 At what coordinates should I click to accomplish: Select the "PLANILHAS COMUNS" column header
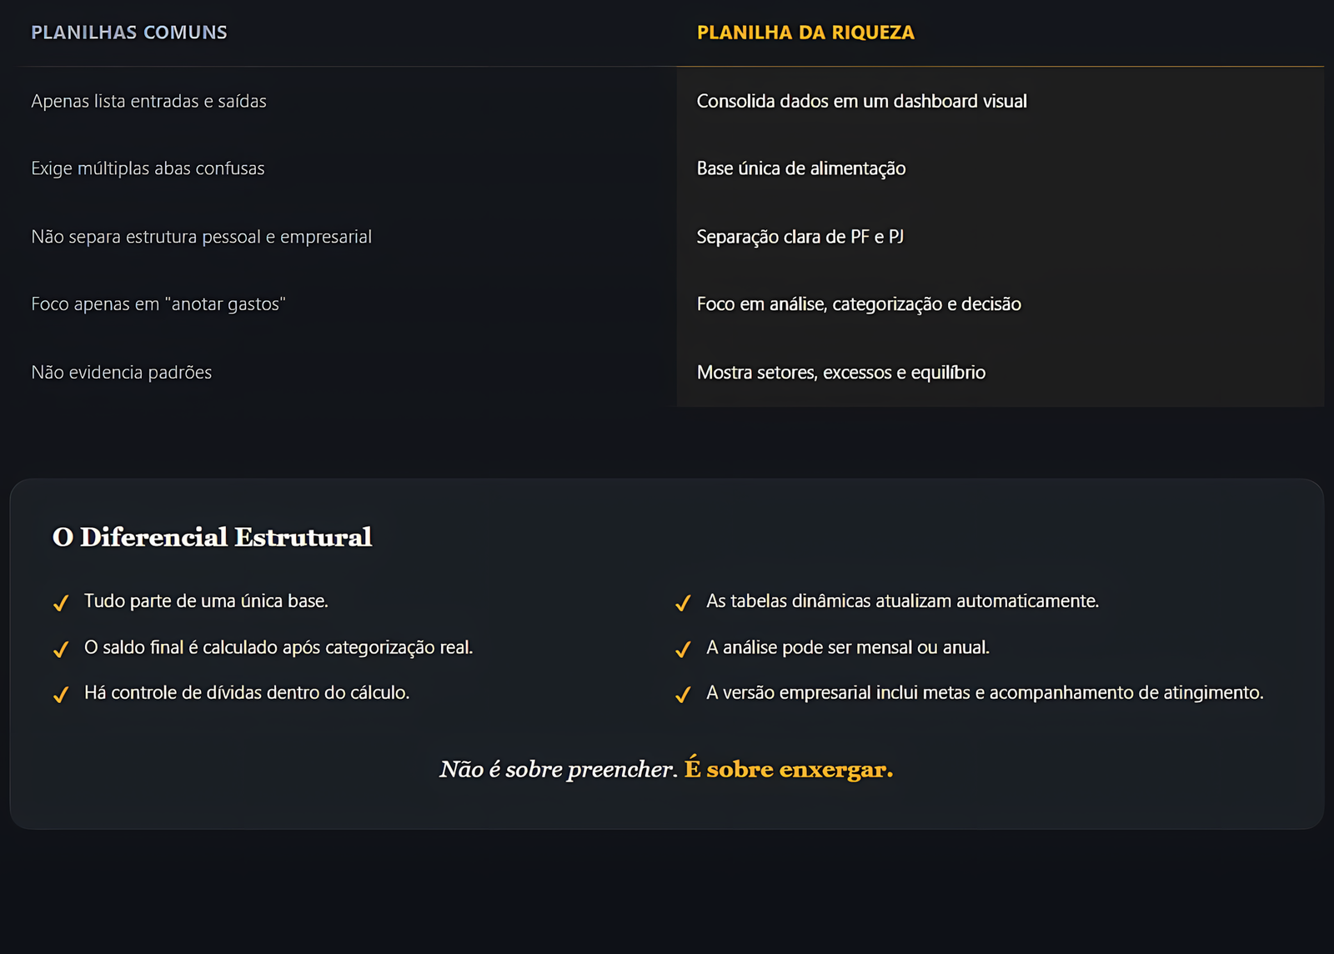(129, 33)
